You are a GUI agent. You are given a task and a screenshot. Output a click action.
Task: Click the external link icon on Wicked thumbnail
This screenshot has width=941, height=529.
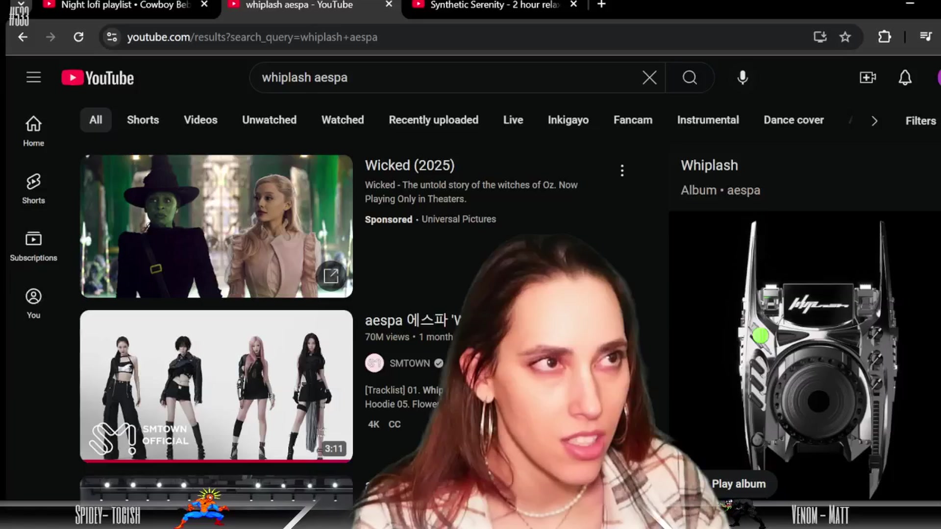[x=331, y=276]
